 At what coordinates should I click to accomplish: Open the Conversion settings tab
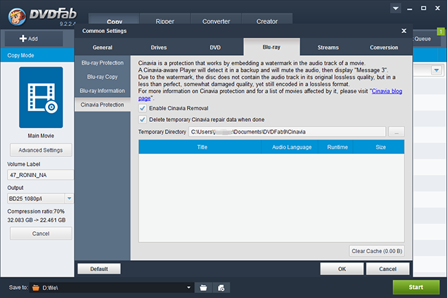click(384, 47)
